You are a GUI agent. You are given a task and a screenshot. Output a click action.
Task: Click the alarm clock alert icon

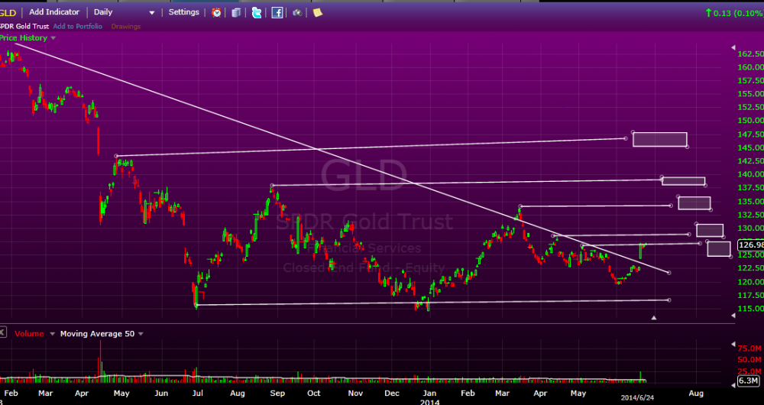click(217, 12)
